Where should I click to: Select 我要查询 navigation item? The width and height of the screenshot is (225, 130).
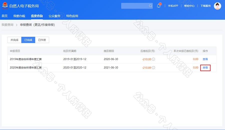coord(37,16)
